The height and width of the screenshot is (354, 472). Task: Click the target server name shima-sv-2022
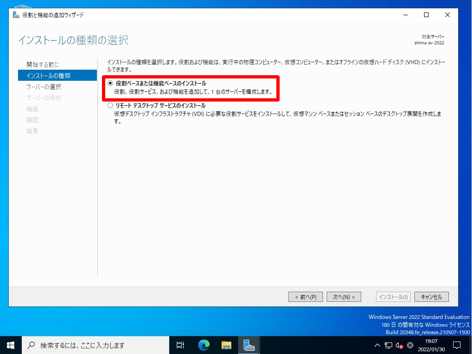click(429, 43)
